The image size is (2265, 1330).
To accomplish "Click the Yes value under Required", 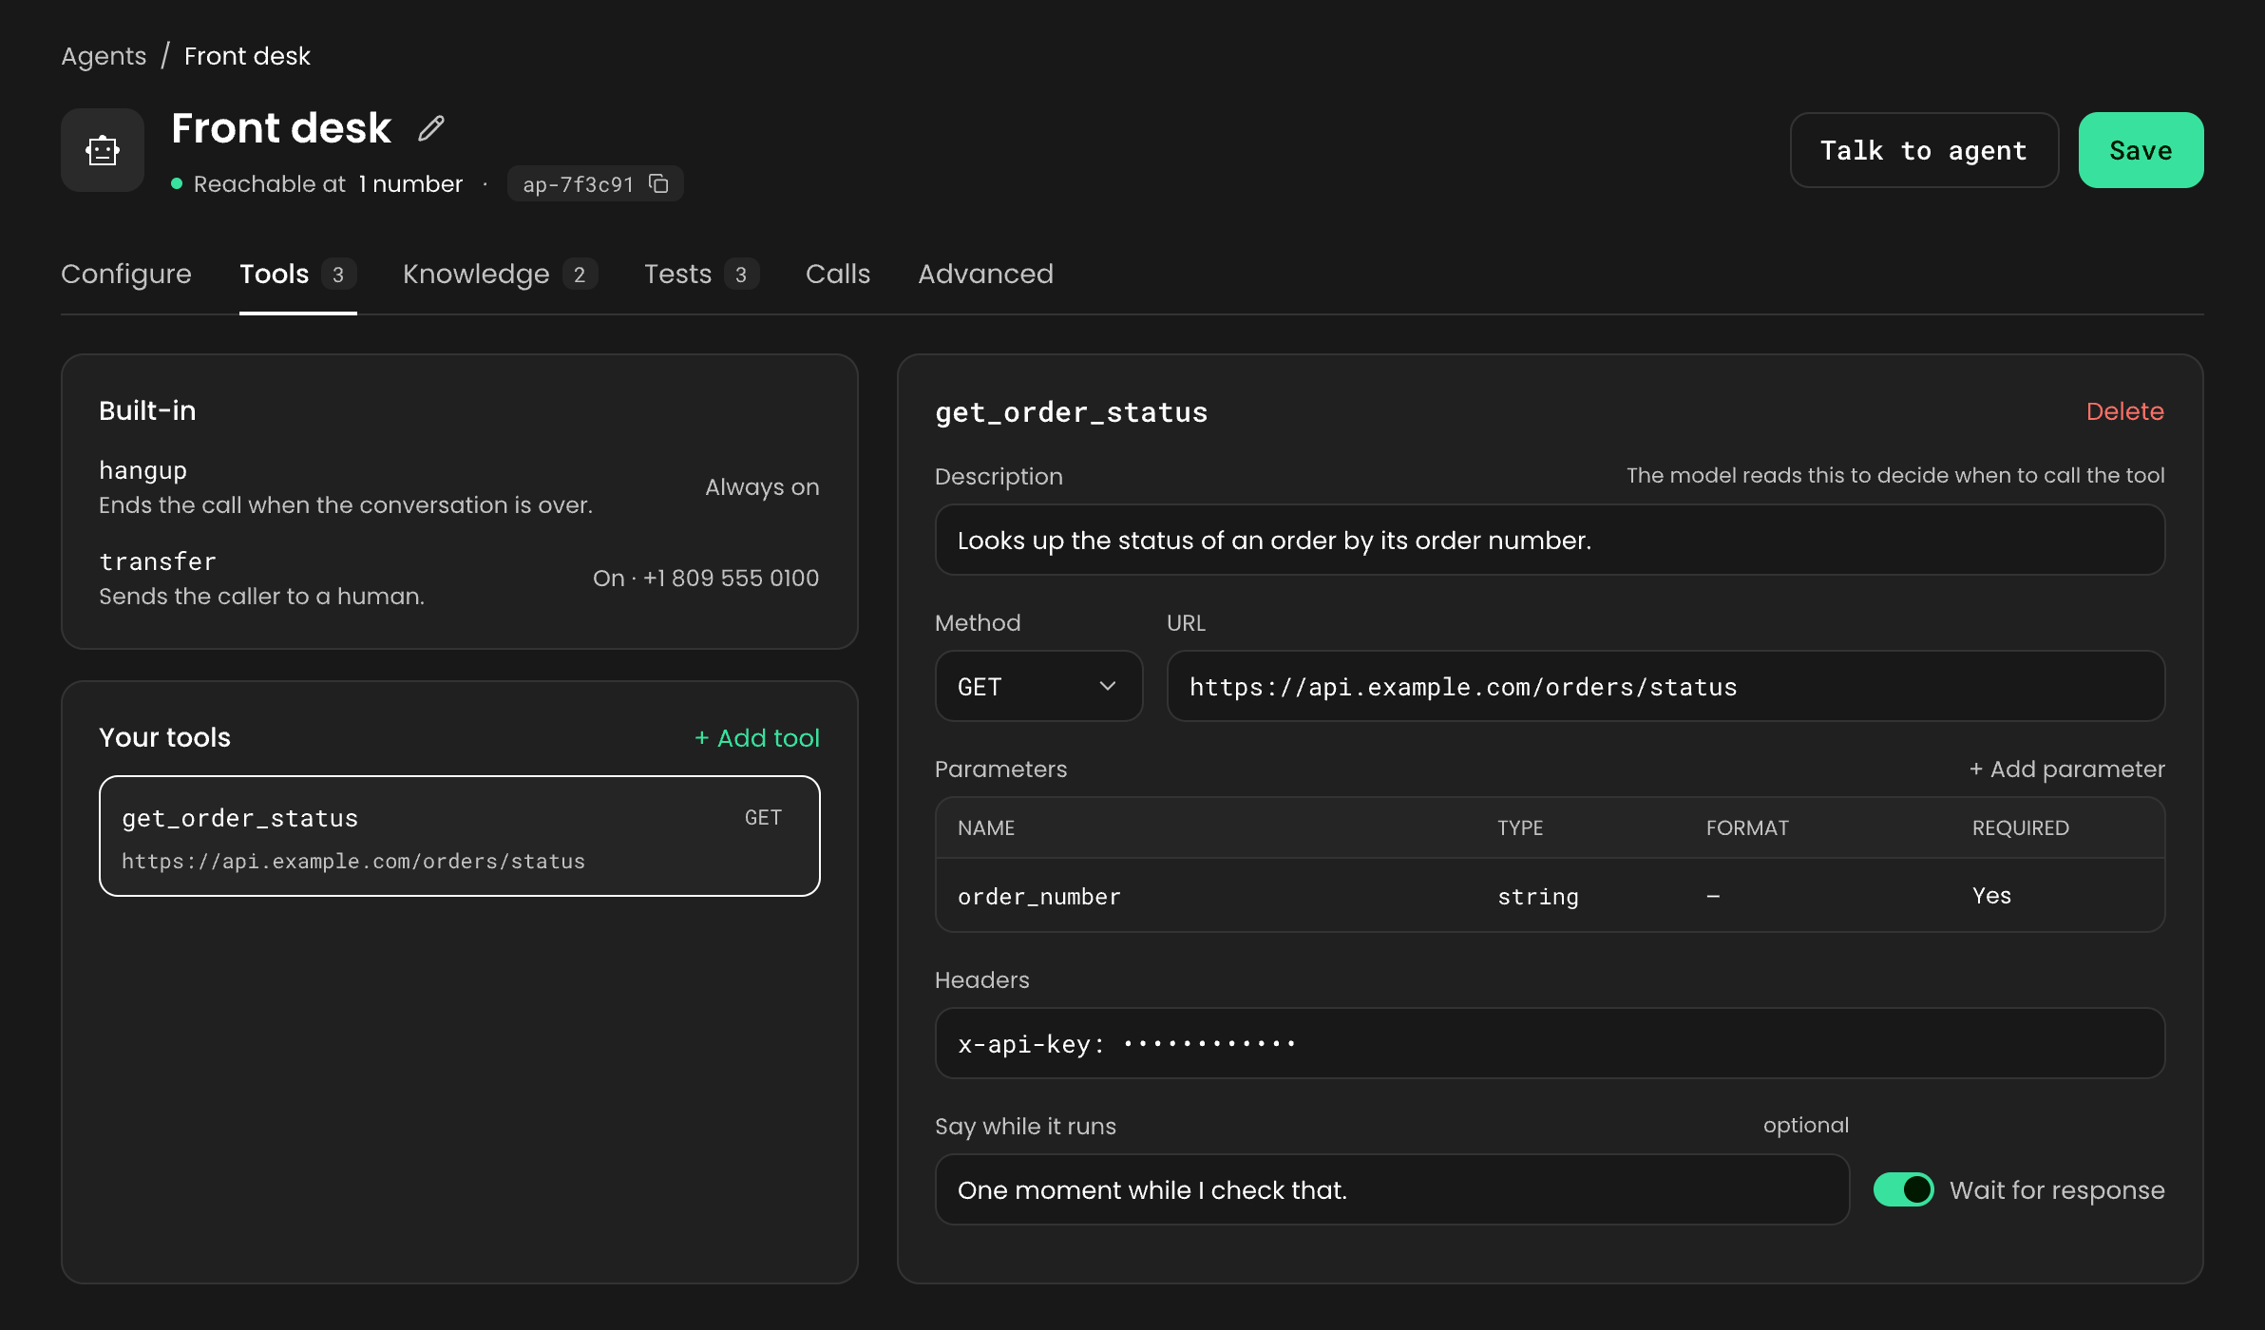I will [1991, 896].
